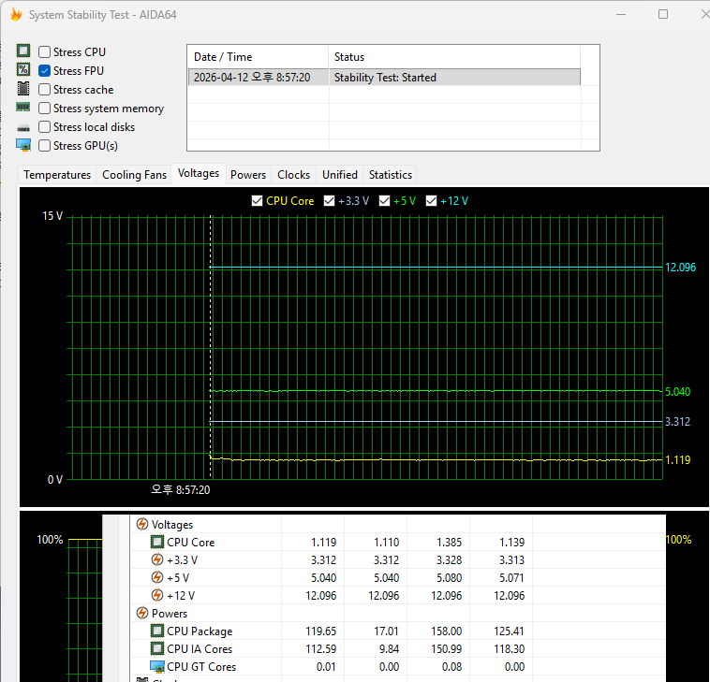Enable the Stress local disks checkbox

44,126
